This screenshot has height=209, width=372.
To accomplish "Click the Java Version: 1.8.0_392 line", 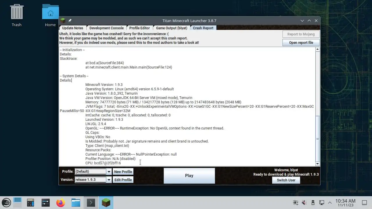I will point(112,93).
